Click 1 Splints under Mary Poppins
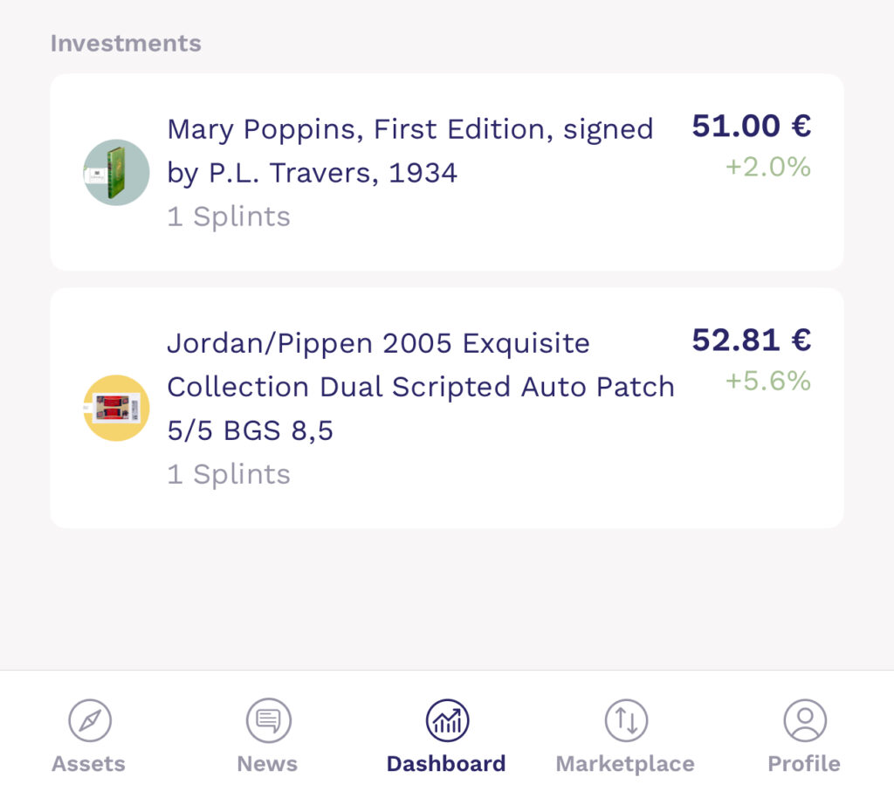Image resolution: width=894 pixels, height=812 pixels. coord(229,217)
